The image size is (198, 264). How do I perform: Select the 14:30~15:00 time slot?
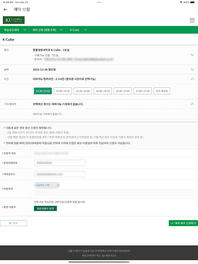(43, 91)
